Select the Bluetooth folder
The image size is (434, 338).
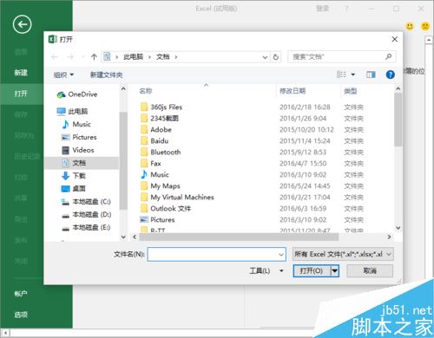[x=161, y=153]
